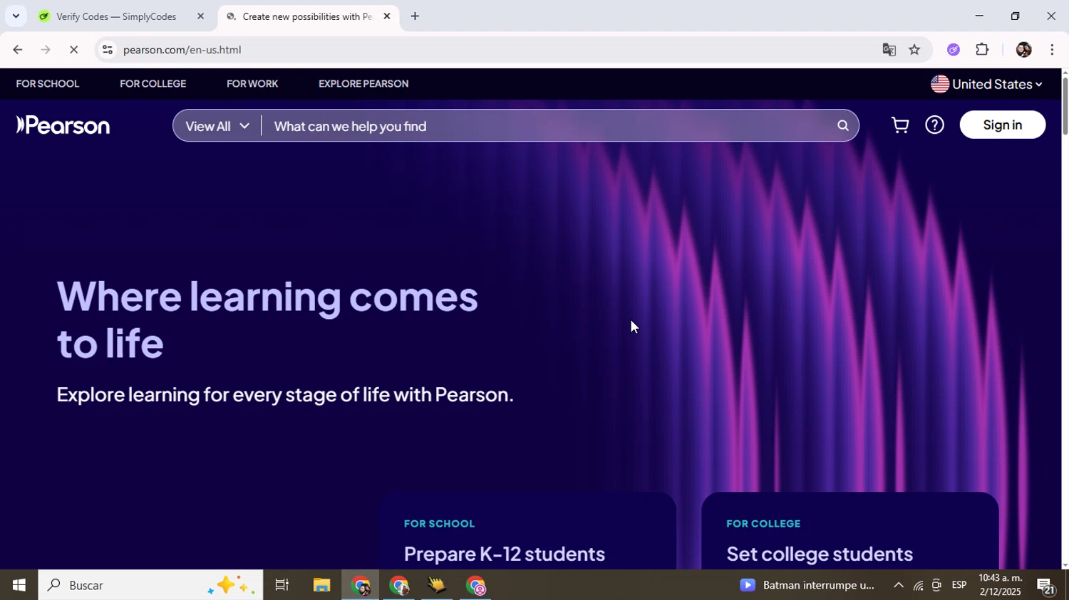Open the Windows Start menu
The height and width of the screenshot is (600, 1069).
19,585
